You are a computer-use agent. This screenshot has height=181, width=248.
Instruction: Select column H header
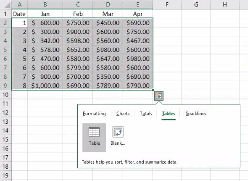coord(225,5)
